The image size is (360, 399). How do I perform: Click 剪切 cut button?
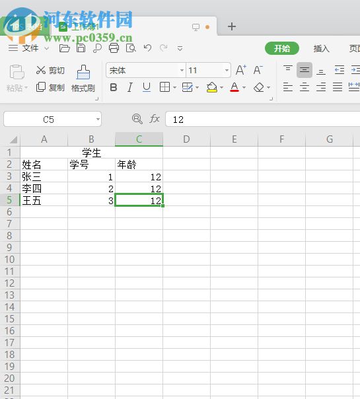[50, 70]
